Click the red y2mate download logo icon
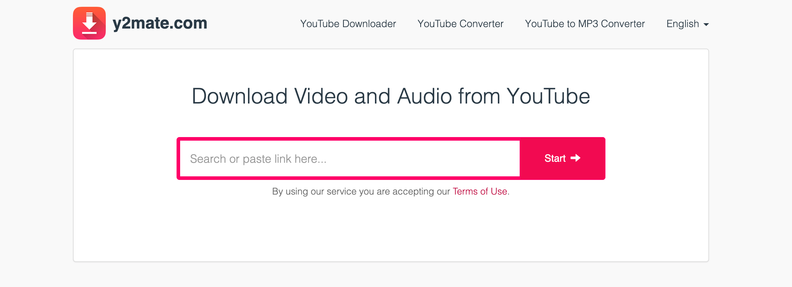 tap(89, 23)
